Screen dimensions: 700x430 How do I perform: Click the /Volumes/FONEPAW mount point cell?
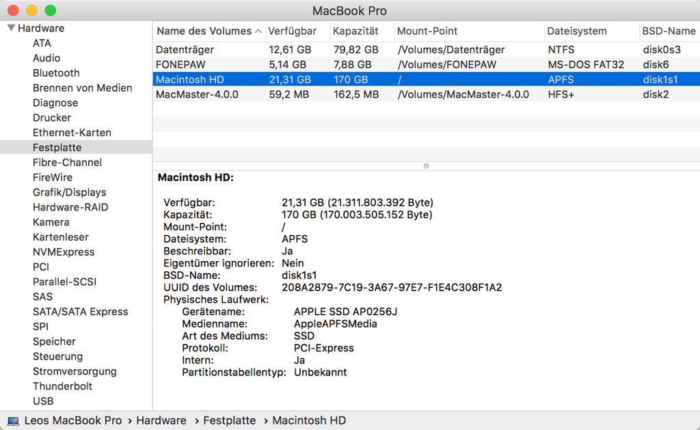447,65
